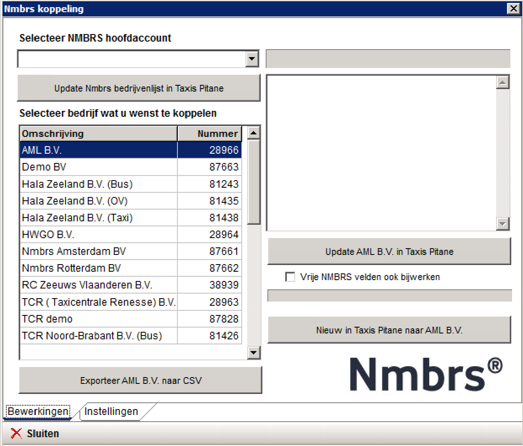
Task: Click number cell 87663
Action: [x=209, y=167]
